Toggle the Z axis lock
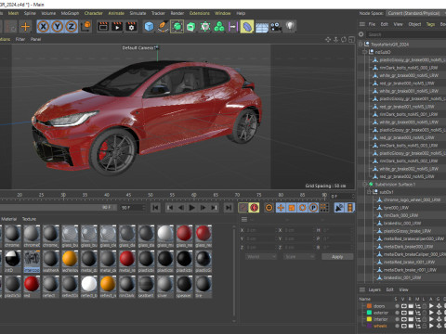Viewport: 446px width, 334px height. 72,27
